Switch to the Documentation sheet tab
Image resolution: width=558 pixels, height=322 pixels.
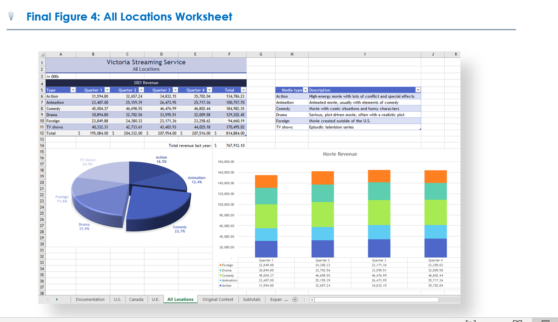pyautogui.click(x=90, y=300)
